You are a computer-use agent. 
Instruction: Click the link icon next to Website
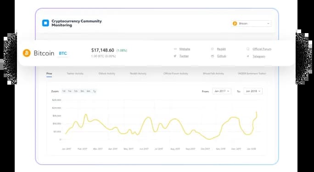(175, 49)
